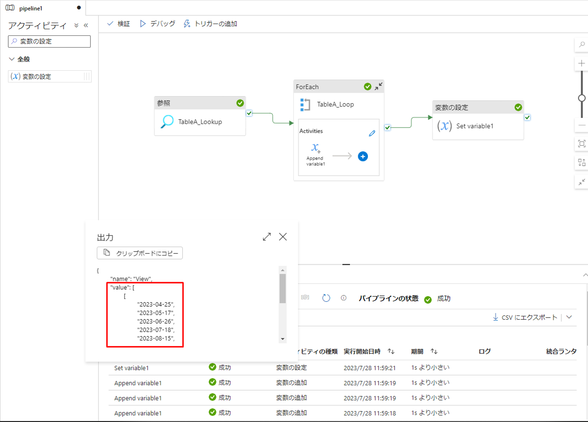588x422 pixels.
Task: Click 変数の設定 type in Set variable1 row
Action: coord(291,368)
